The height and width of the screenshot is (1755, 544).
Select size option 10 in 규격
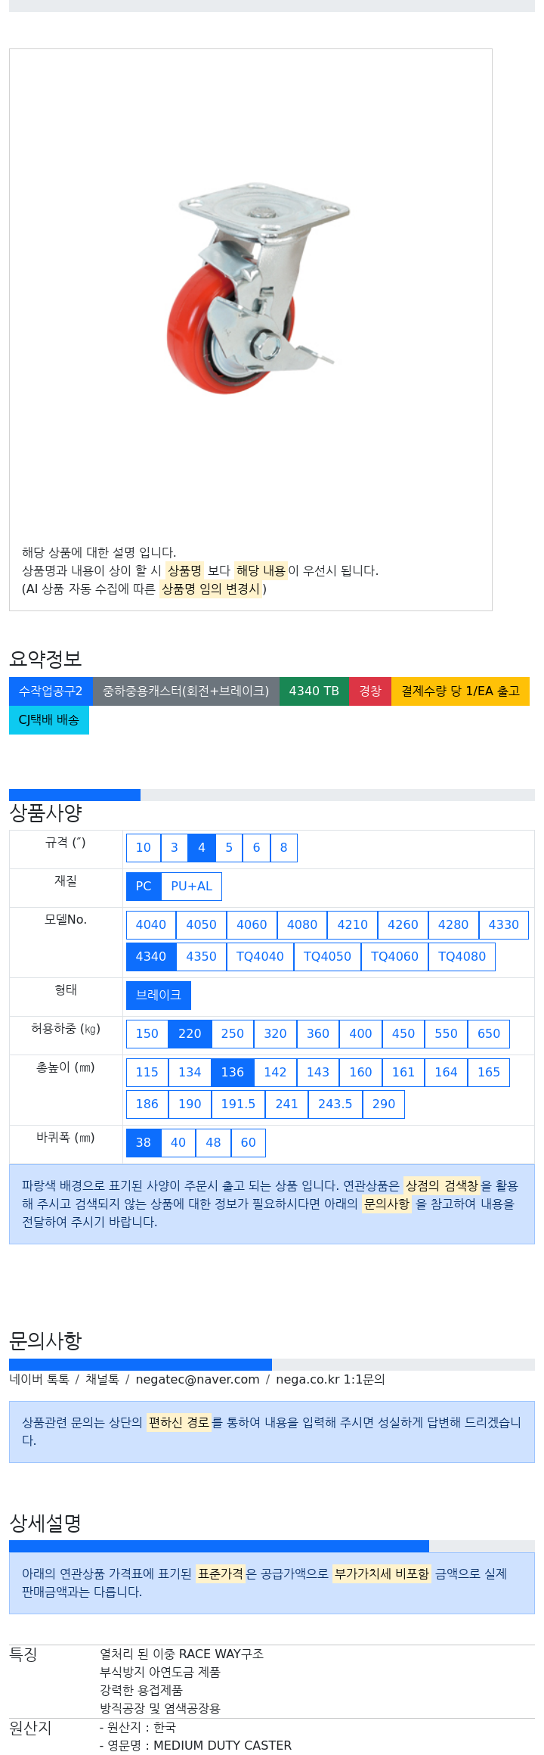(144, 848)
